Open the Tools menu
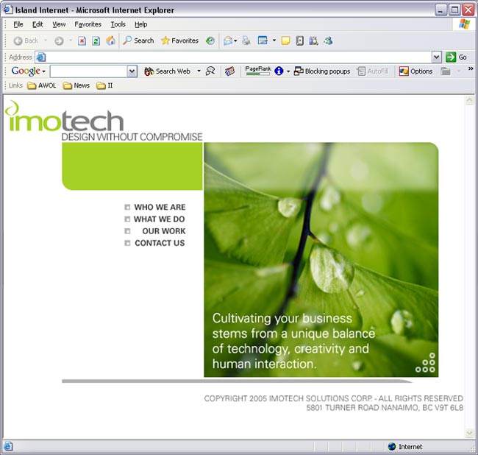Screen dimensions: 478x455 (x=118, y=24)
